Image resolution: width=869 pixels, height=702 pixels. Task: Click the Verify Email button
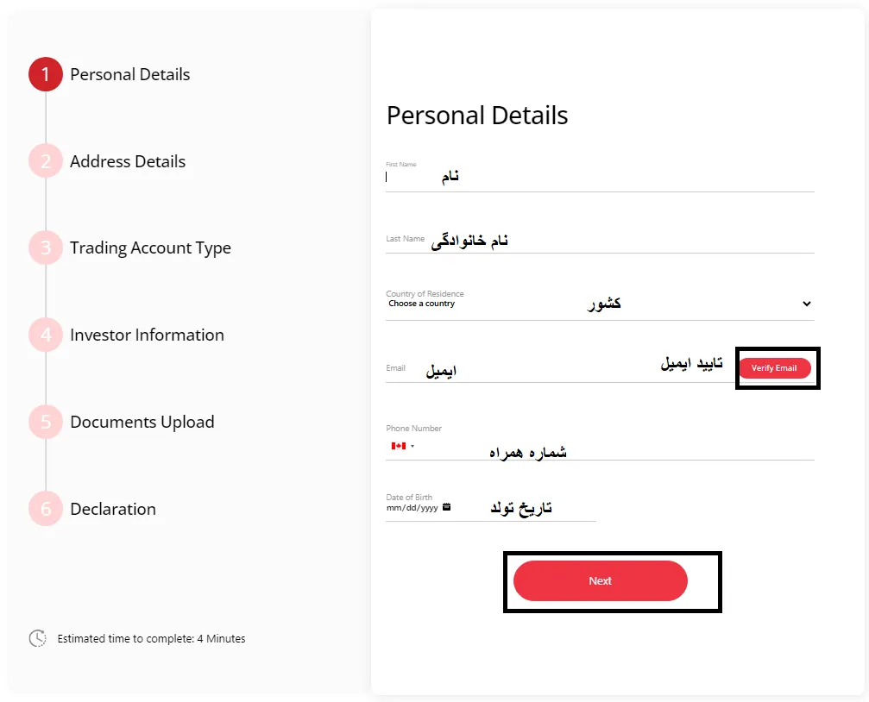coord(776,368)
